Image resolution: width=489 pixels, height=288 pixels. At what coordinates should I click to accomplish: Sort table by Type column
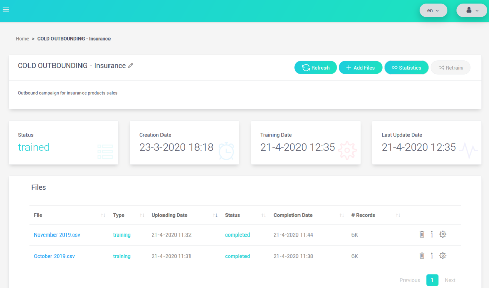(142, 215)
